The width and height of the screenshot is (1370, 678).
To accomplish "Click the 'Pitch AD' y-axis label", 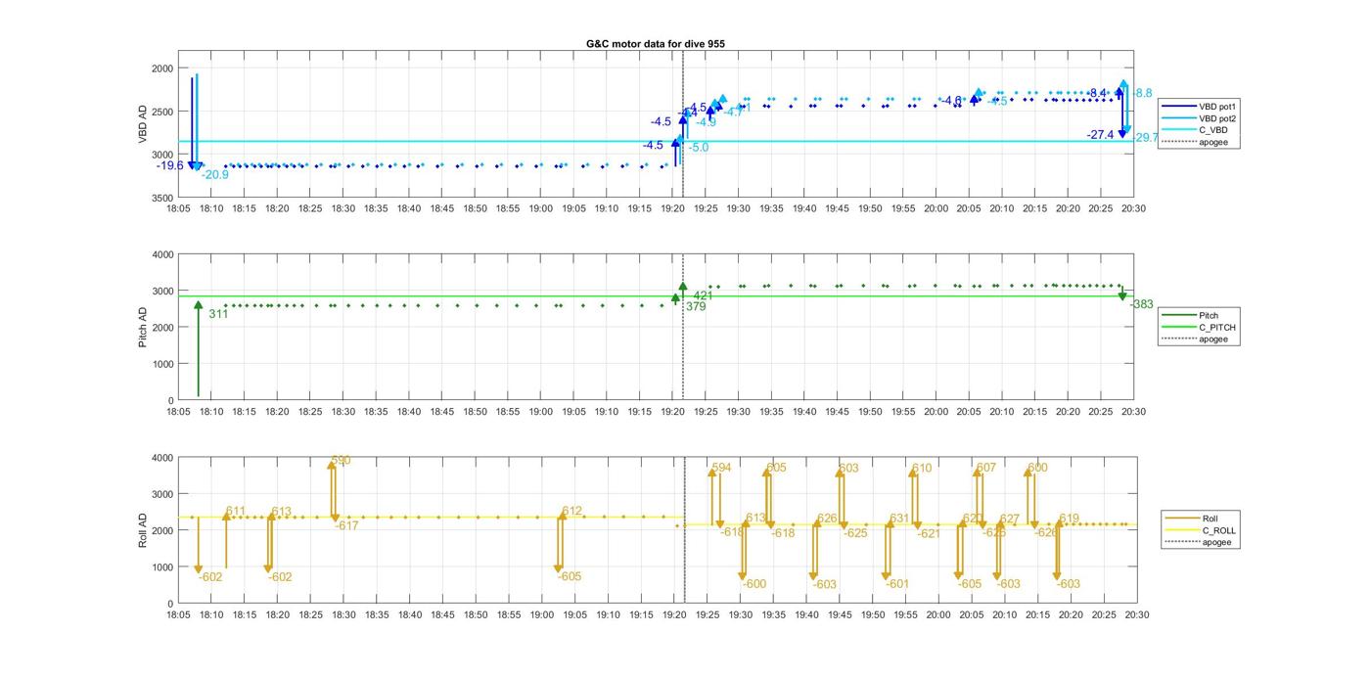I will [x=143, y=328].
